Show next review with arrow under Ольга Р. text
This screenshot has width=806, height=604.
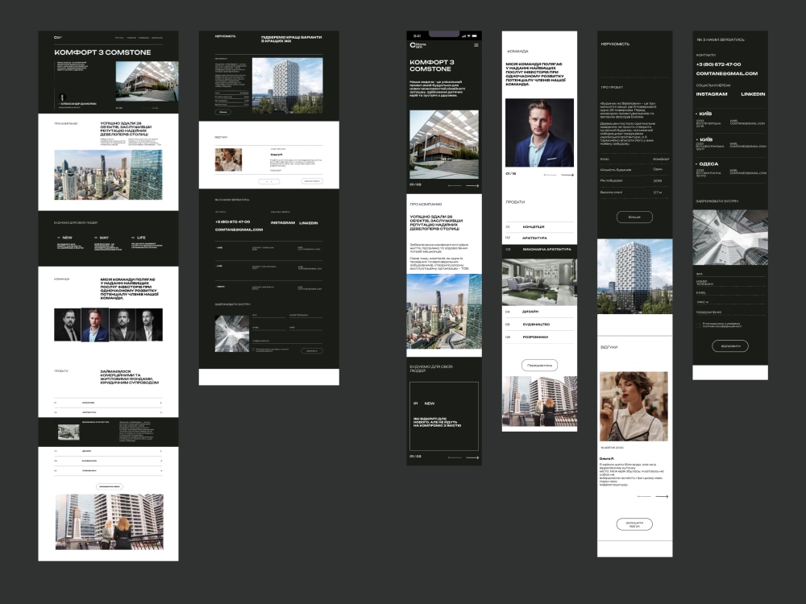(x=662, y=497)
